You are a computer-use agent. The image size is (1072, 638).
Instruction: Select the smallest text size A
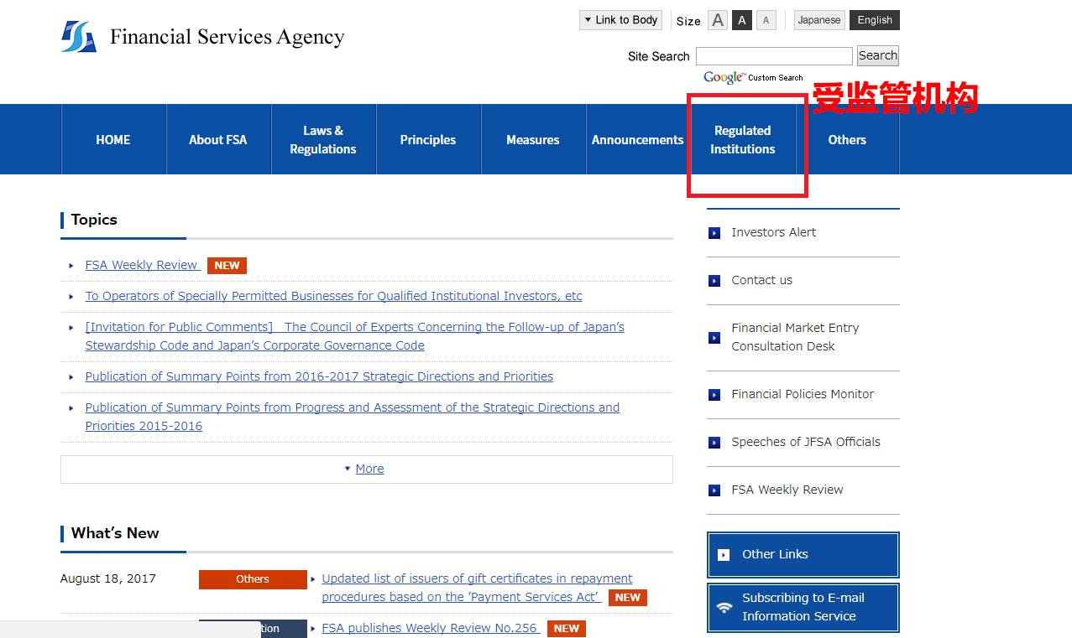tap(766, 20)
